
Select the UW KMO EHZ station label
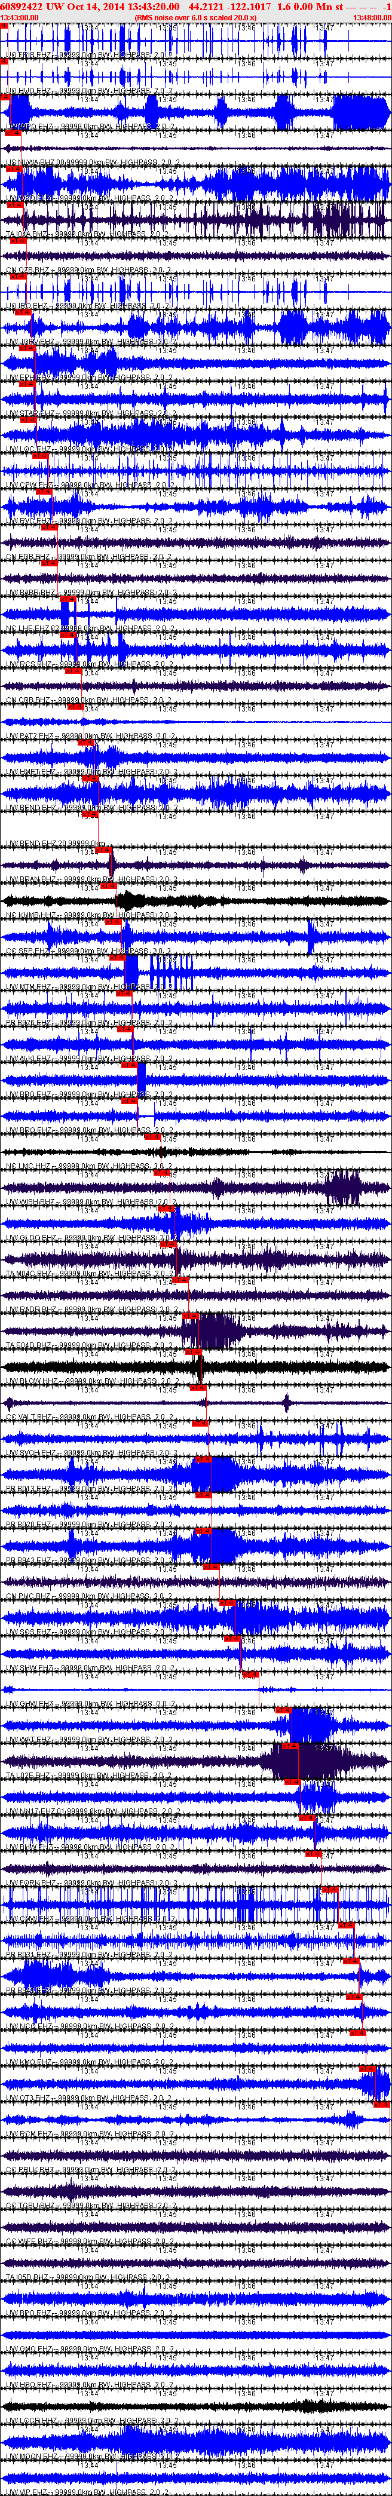[x=90, y=2063]
